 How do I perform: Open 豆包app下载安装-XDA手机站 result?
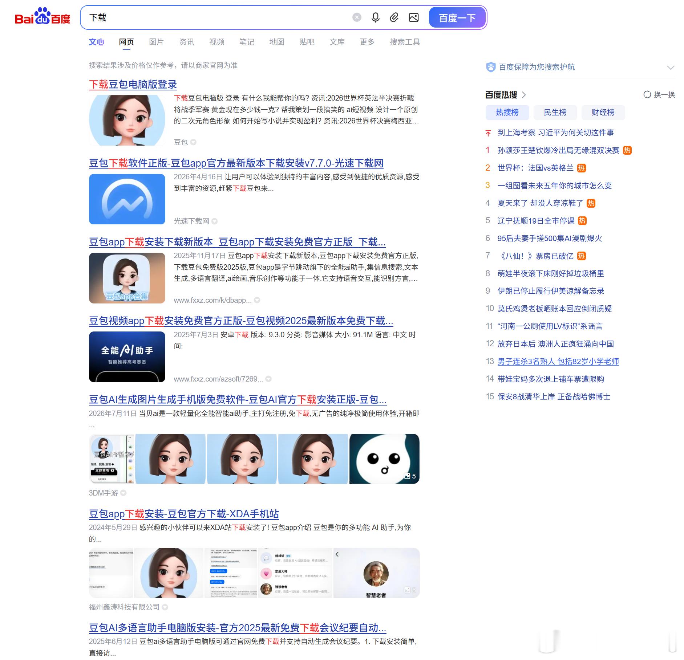[x=184, y=514]
